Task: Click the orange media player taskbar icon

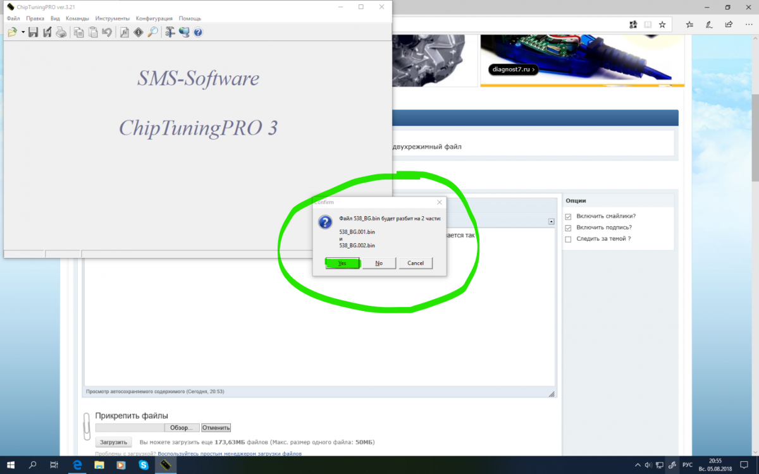Action: tap(121, 465)
